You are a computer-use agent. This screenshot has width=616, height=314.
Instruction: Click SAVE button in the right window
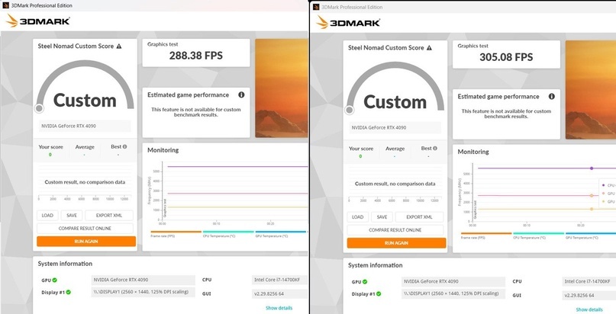(382, 216)
